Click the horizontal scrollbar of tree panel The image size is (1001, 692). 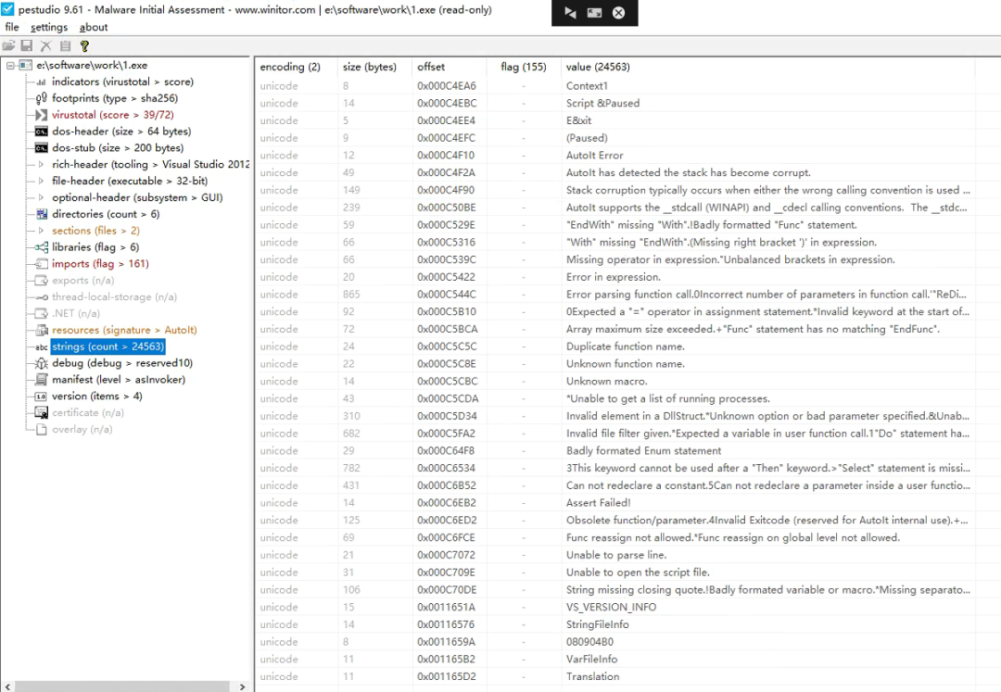point(122,686)
